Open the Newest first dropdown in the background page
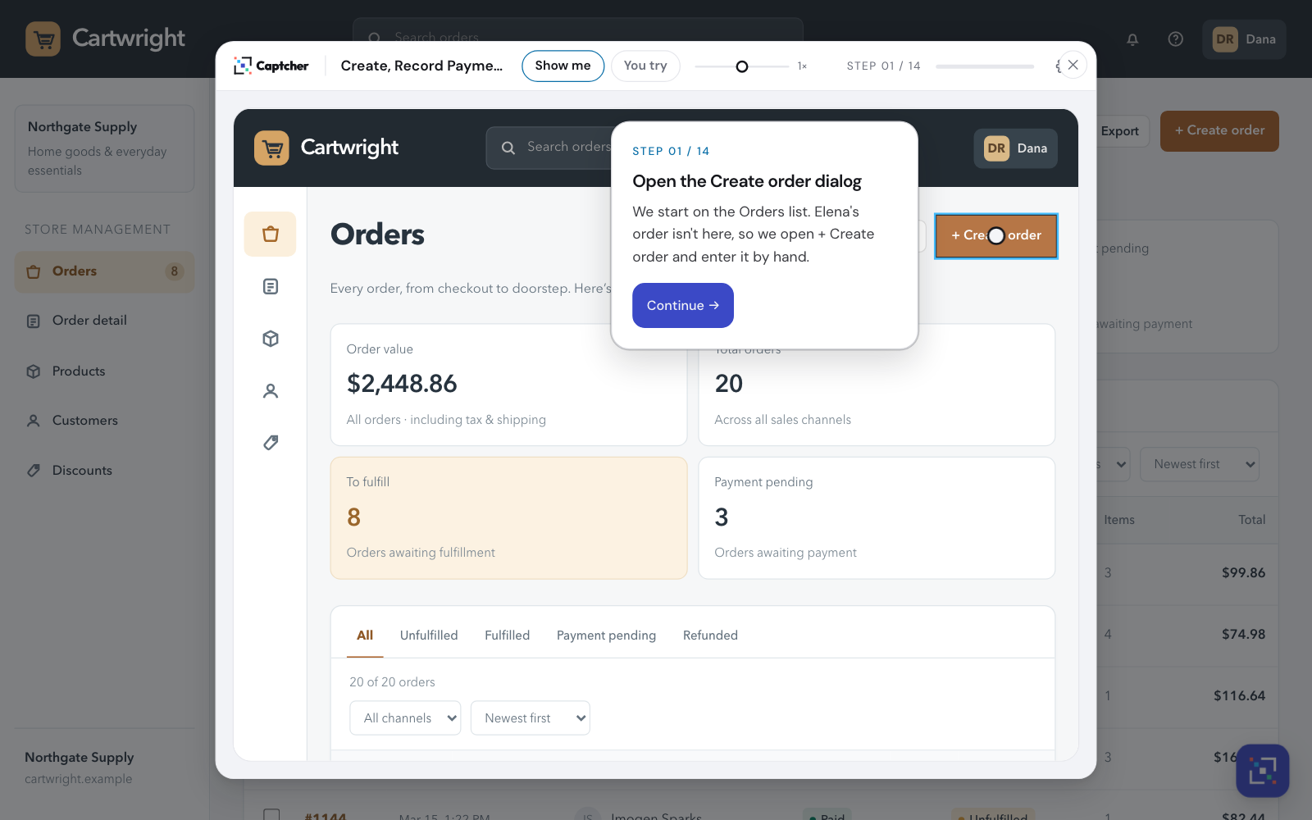Image resolution: width=1312 pixels, height=820 pixels. click(x=1200, y=464)
